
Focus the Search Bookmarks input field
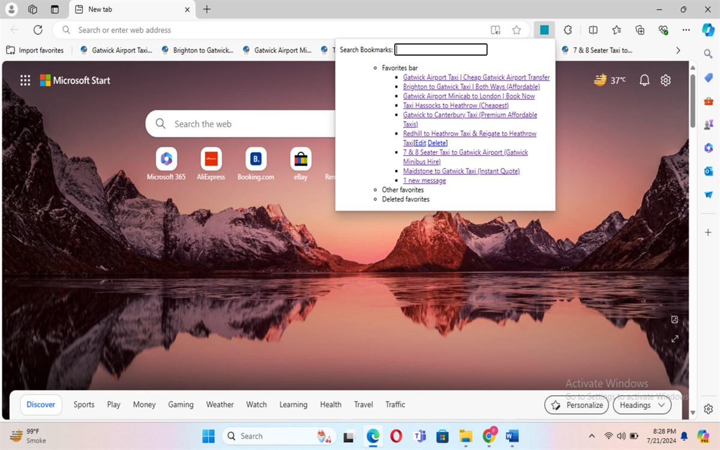441,50
